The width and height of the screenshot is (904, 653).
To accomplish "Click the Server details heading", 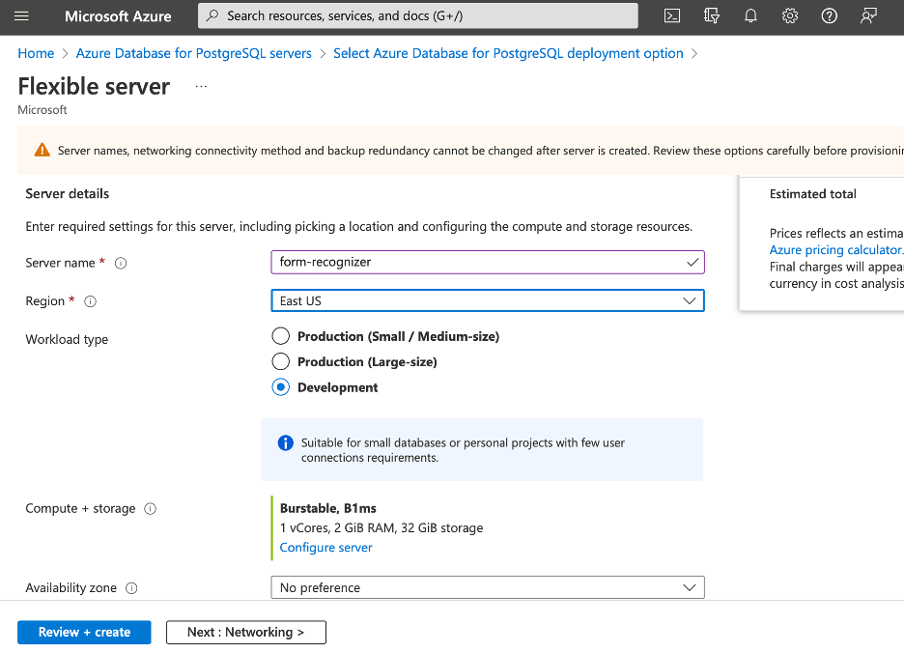I will coord(68,194).
